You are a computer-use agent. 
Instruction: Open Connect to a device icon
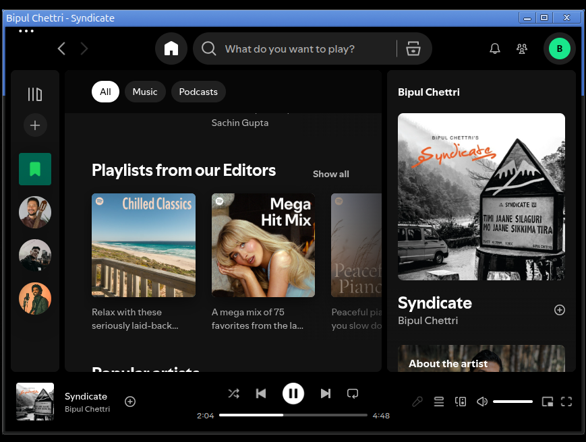[x=461, y=402]
